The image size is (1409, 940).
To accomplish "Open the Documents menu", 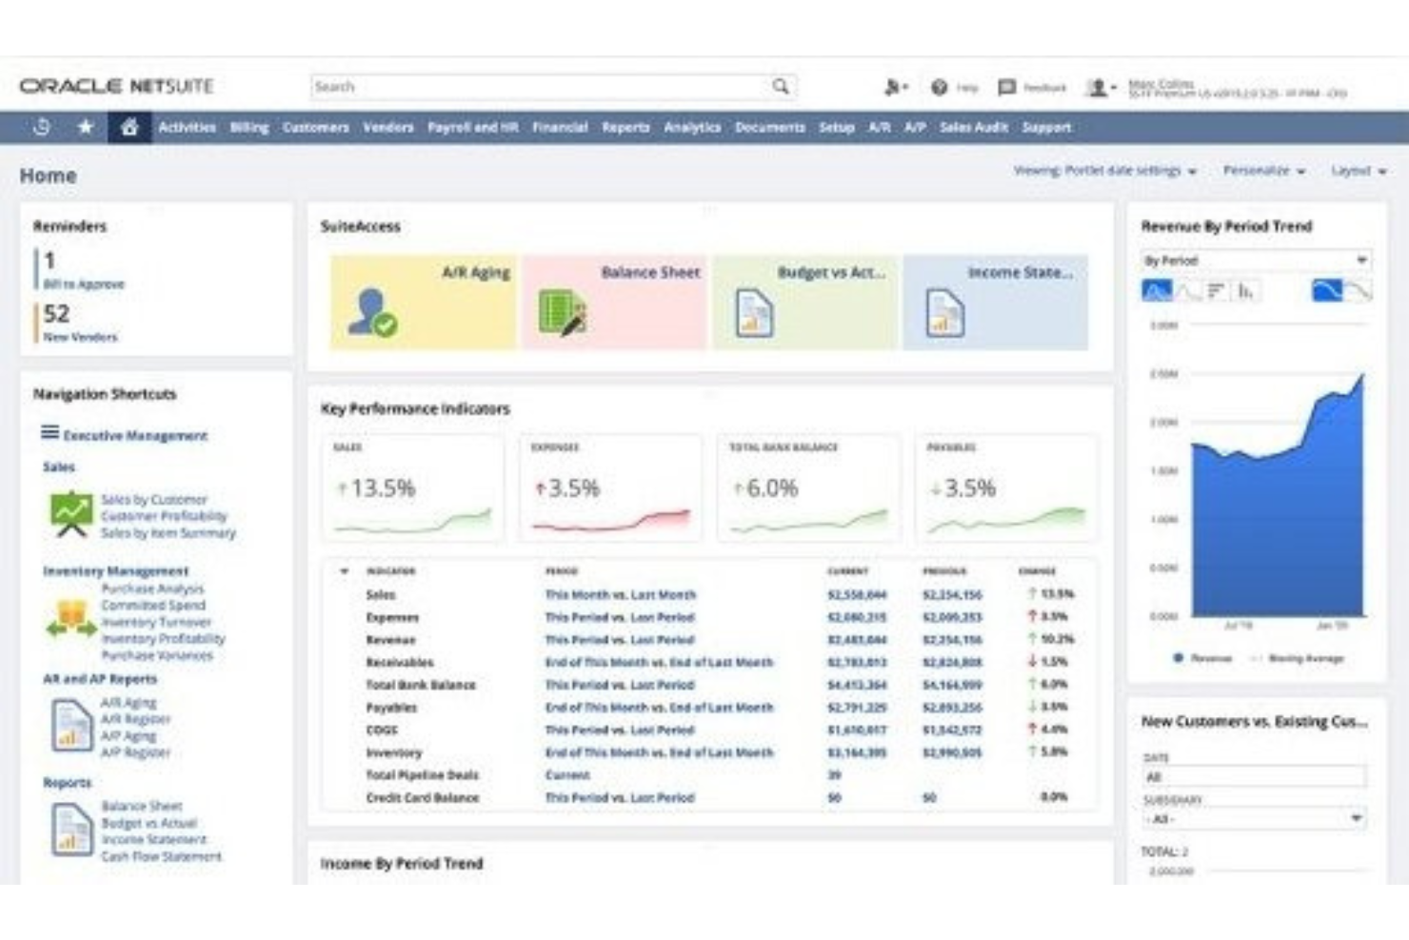I will click(x=769, y=127).
